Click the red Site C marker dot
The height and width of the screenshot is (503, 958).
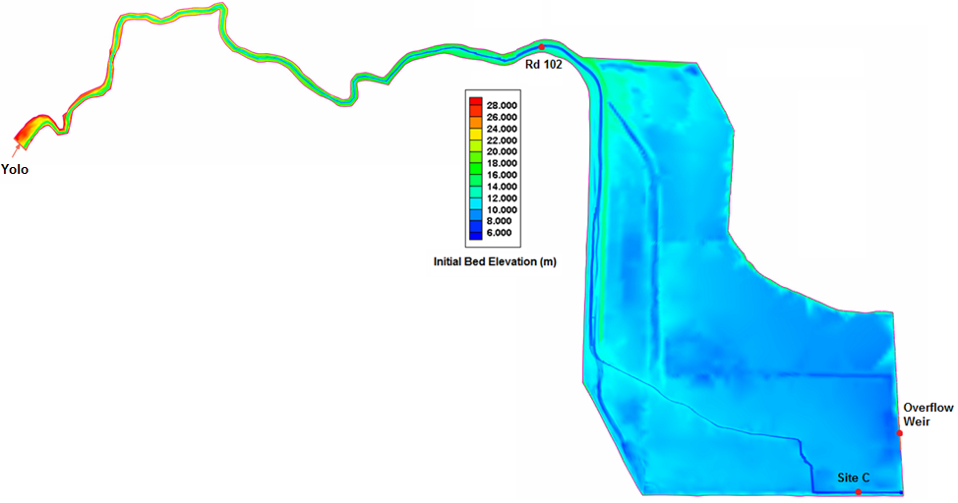pyautogui.click(x=859, y=491)
